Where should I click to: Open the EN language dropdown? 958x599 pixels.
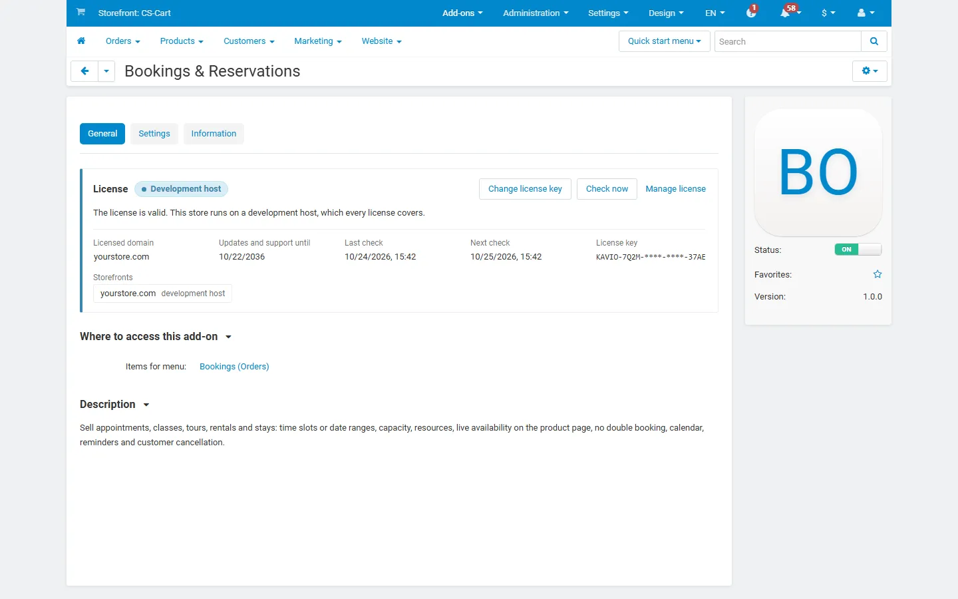tap(715, 13)
